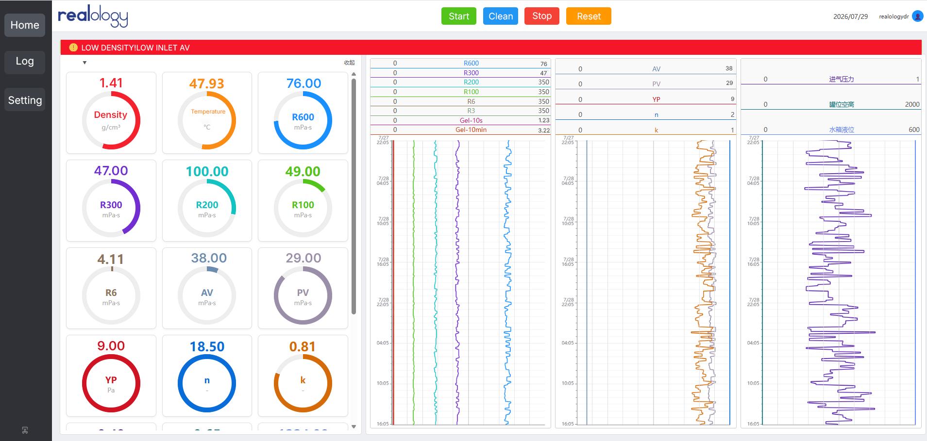
Task: Open the R600 gauge card
Action: coord(303,113)
